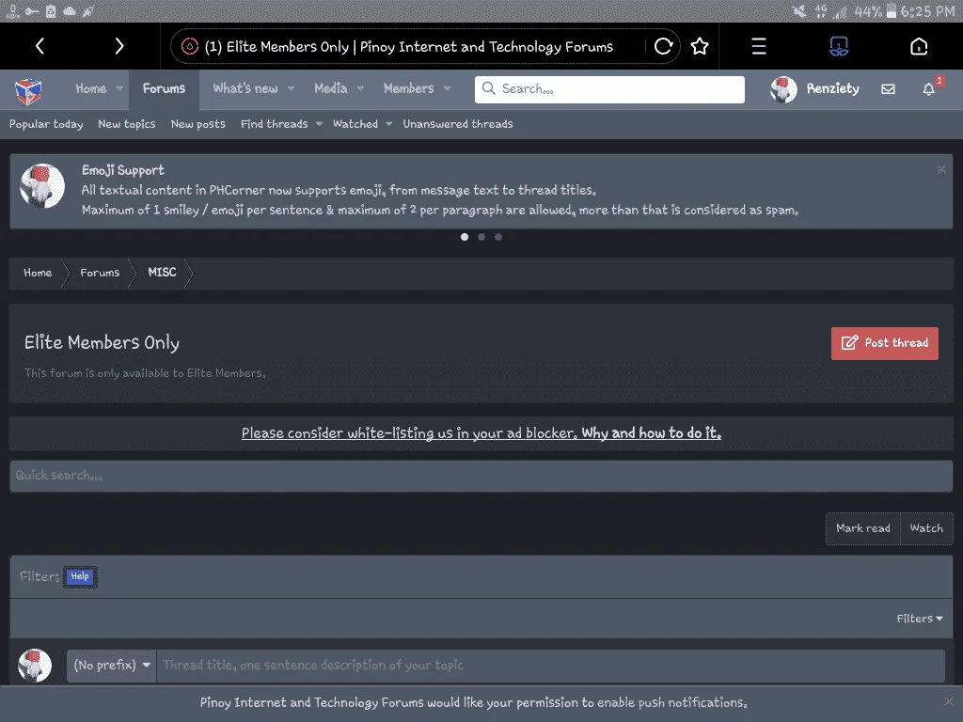The width and height of the screenshot is (963, 722).
Task: Expand the Find threads dropdown
Action: [320, 124]
